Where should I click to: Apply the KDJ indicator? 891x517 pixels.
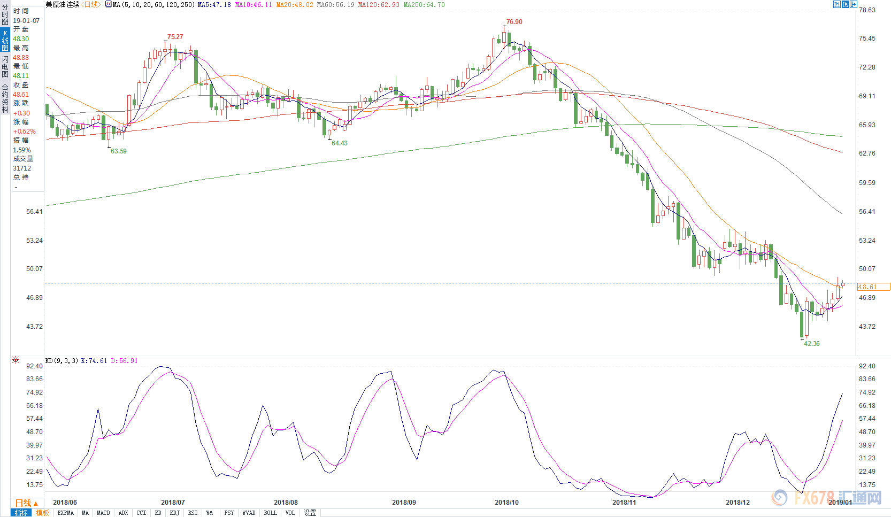coord(175,513)
